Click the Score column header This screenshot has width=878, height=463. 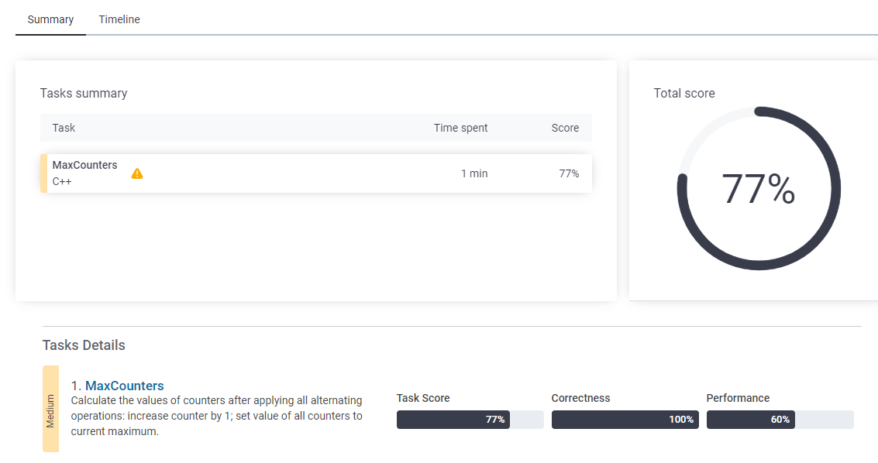[565, 128]
